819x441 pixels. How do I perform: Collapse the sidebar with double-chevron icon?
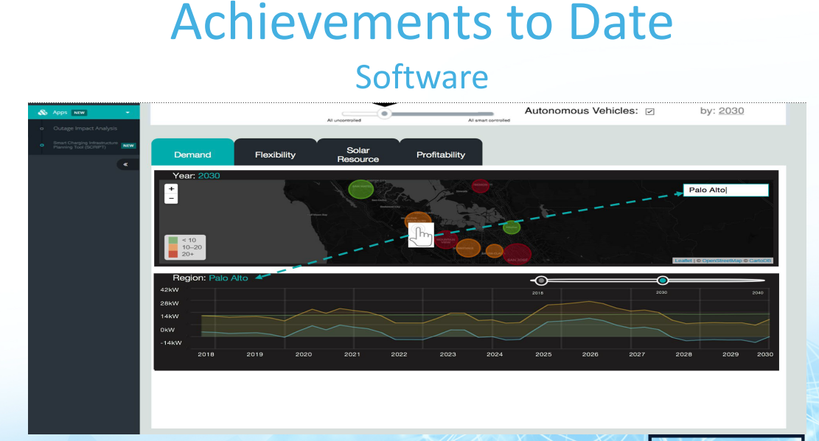click(126, 164)
